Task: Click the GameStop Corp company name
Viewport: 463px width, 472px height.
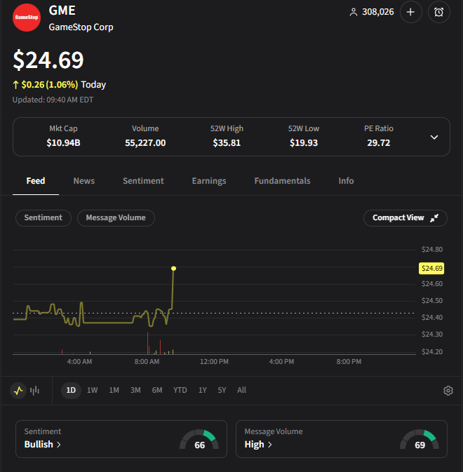Action: [x=81, y=27]
